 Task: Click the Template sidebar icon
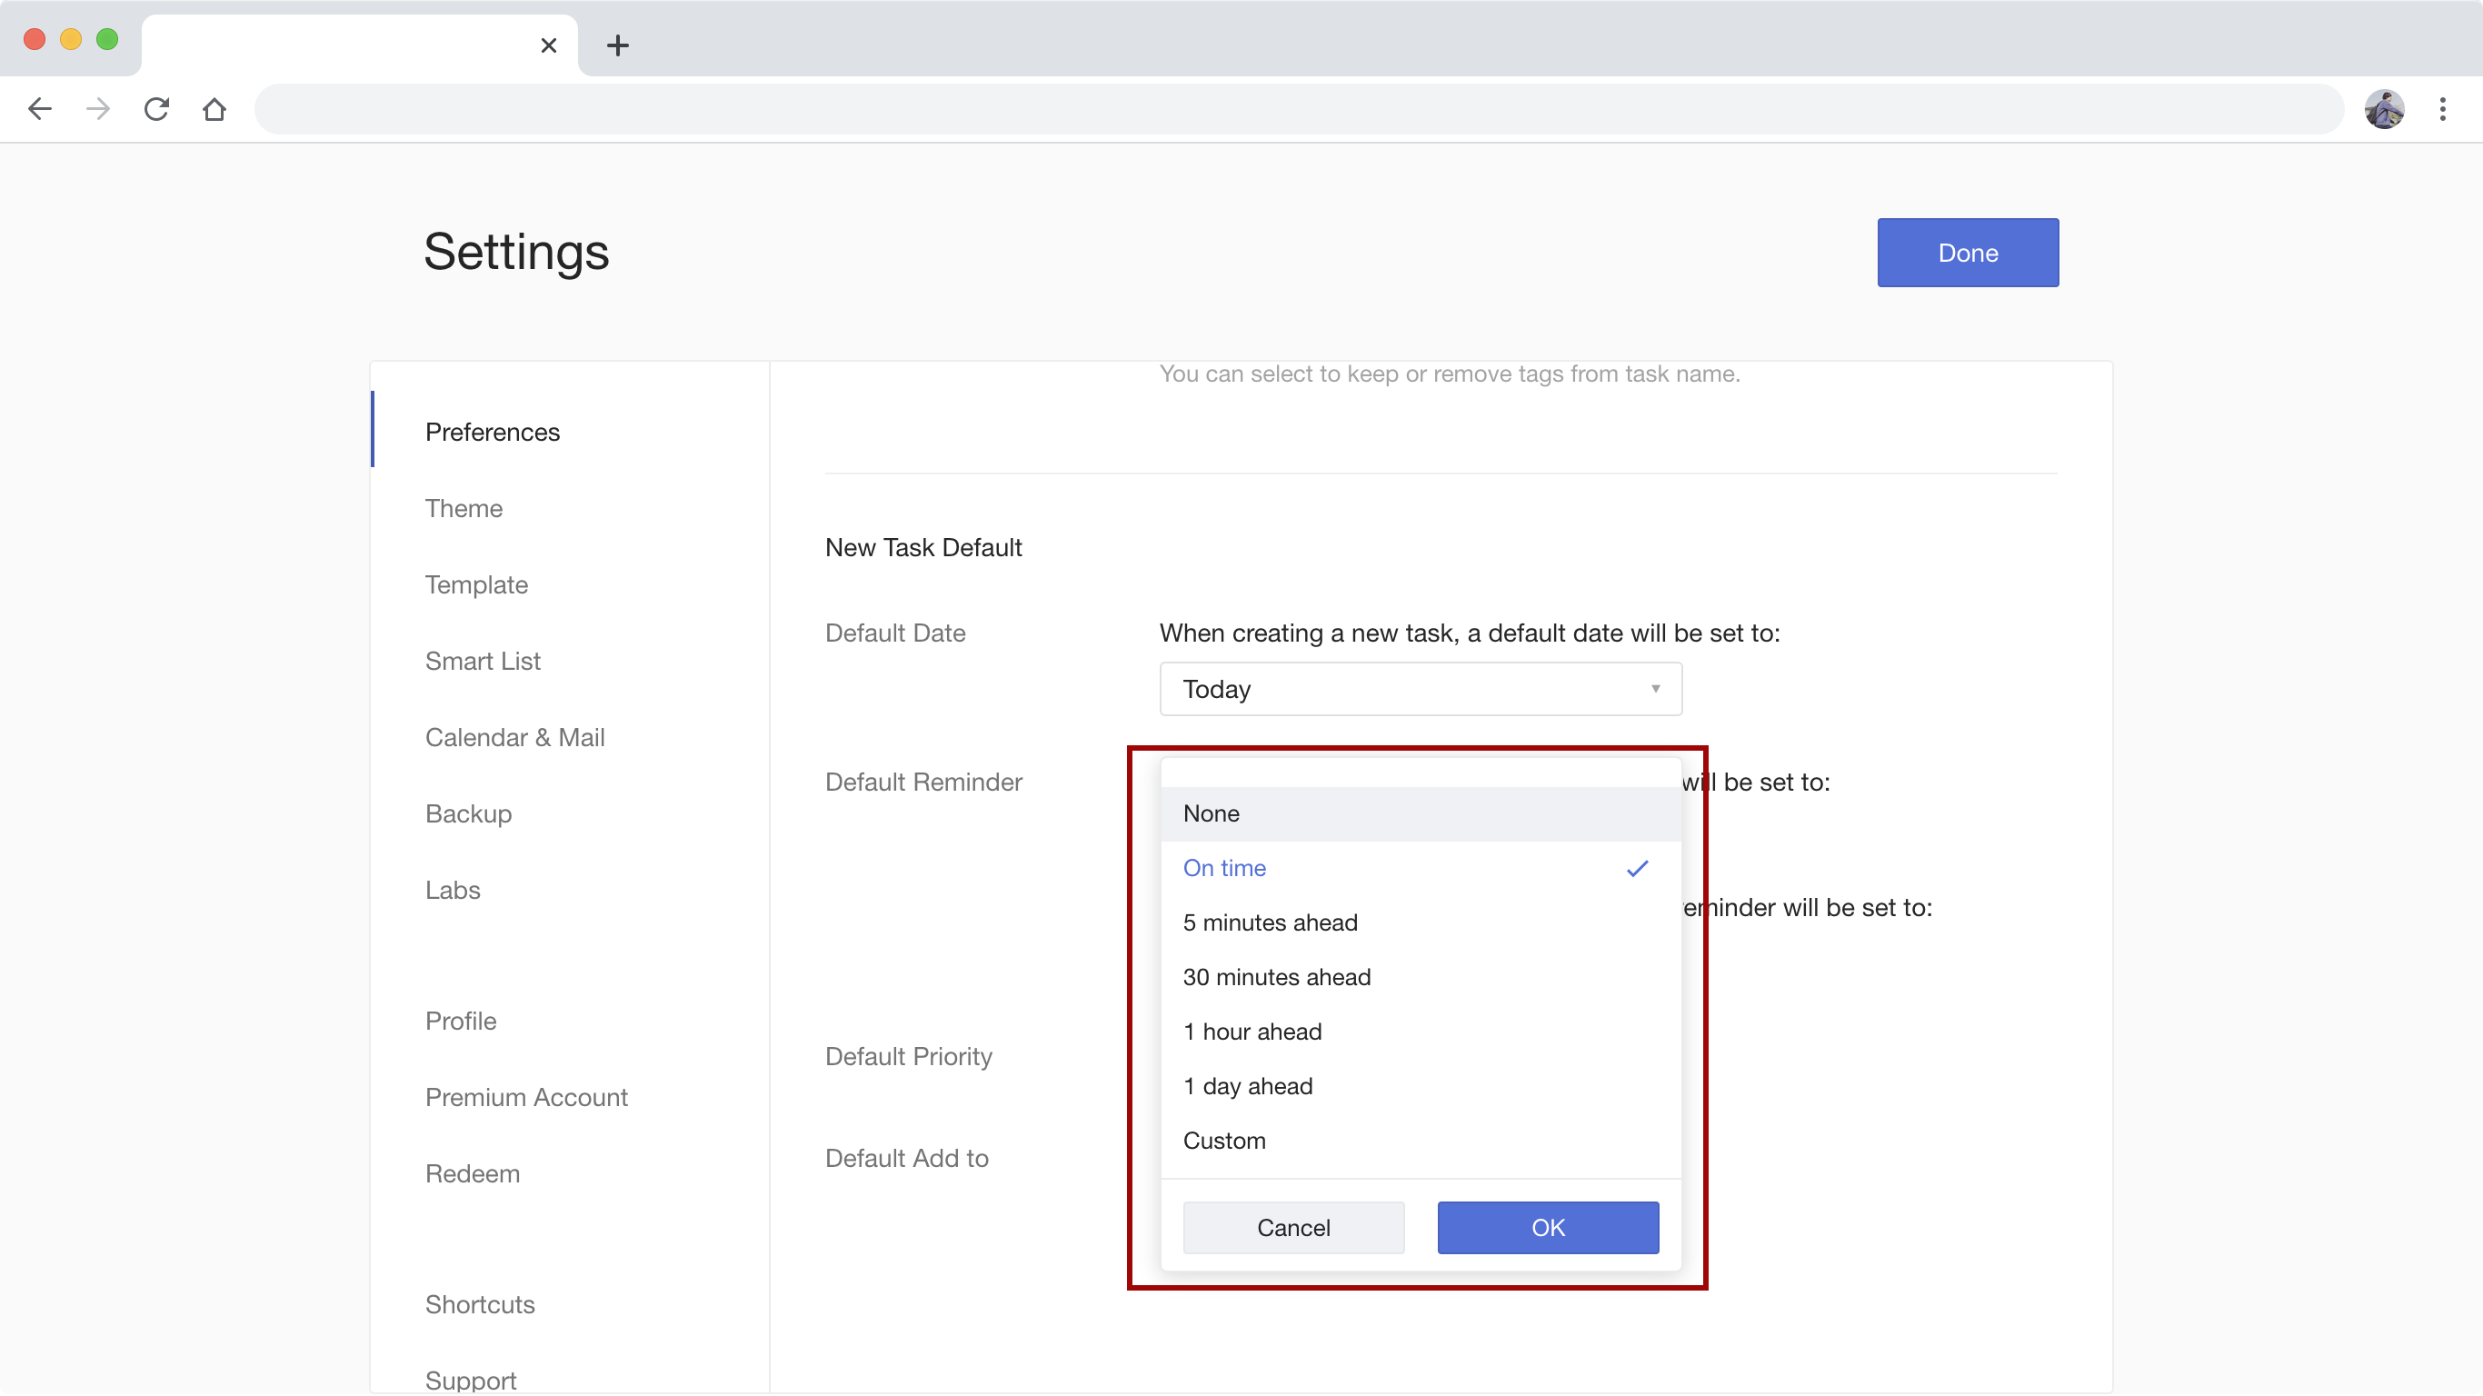click(x=476, y=583)
